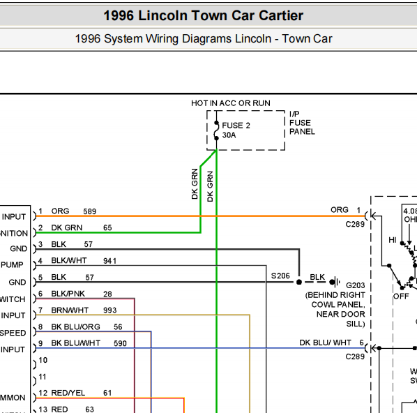Select the 'RED/YEL' wire label

68,393
